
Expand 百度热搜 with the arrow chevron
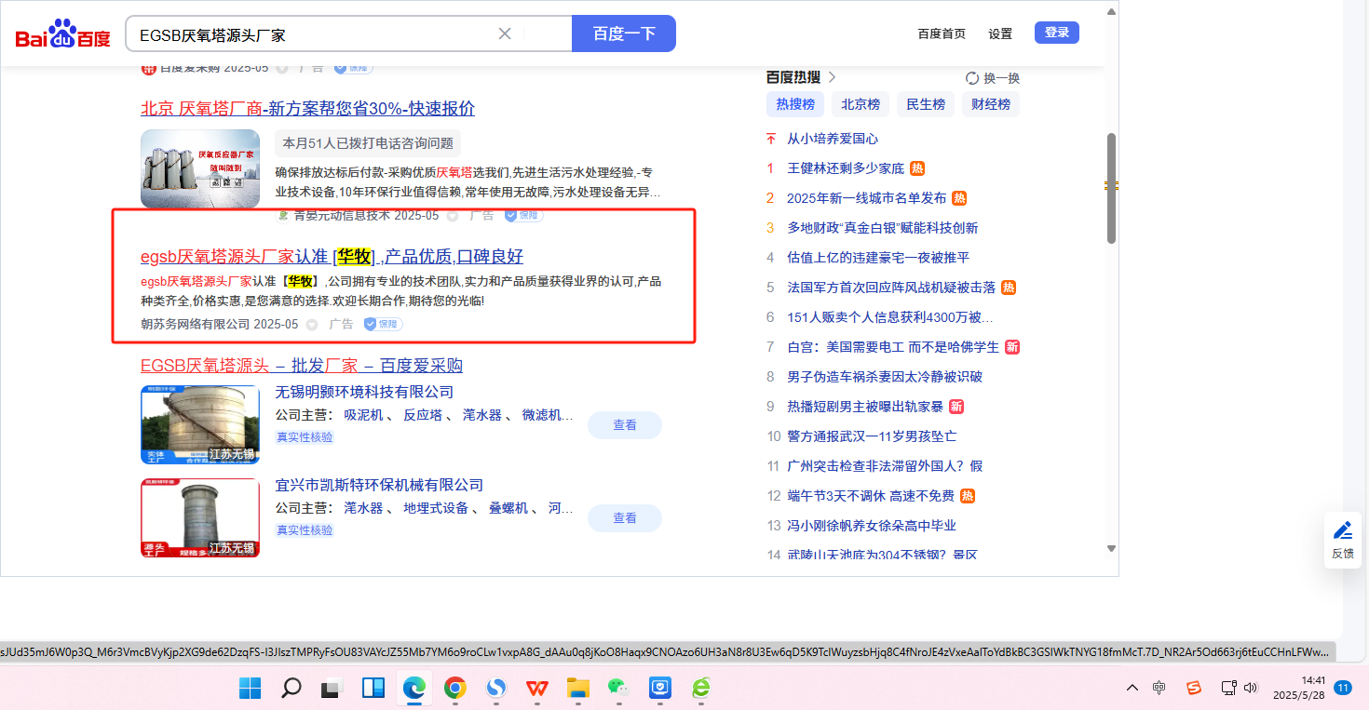tap(832, 77)
